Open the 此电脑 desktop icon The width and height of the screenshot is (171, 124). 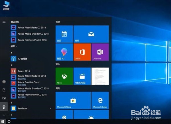tap(6, 5)
